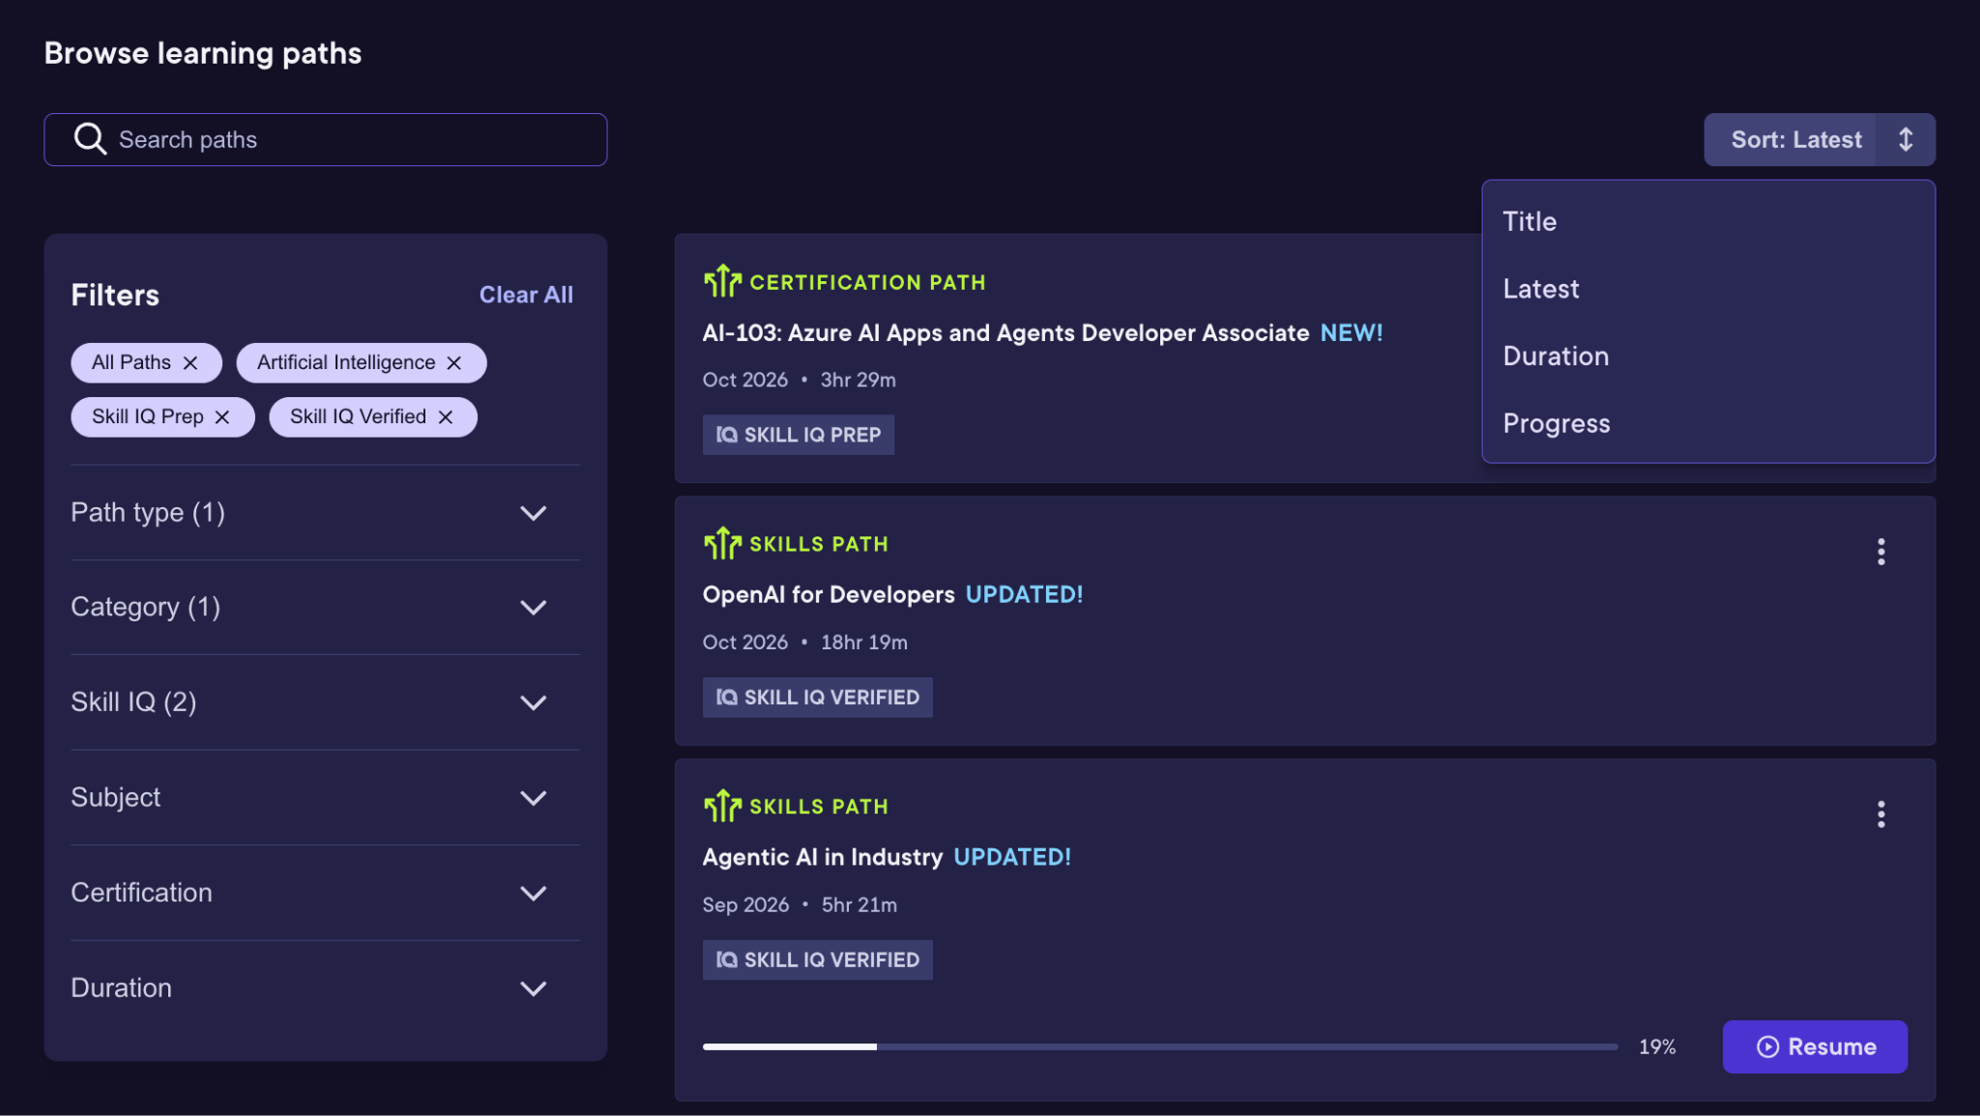Click the sort up-down arrows icon
This screenshot has height=1116, width=1980.
coord(1906,139)
